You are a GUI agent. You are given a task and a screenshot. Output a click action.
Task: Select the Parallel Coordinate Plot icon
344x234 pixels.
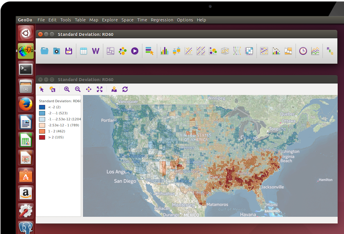click(236, 51)
